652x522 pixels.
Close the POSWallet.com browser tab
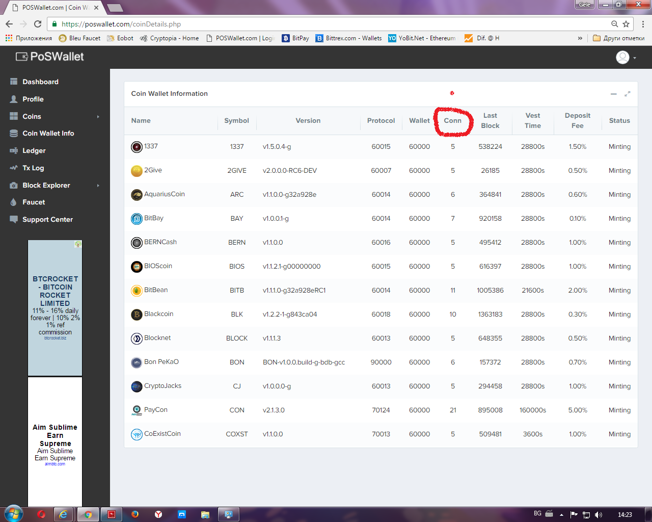click(x=96, y=8)
